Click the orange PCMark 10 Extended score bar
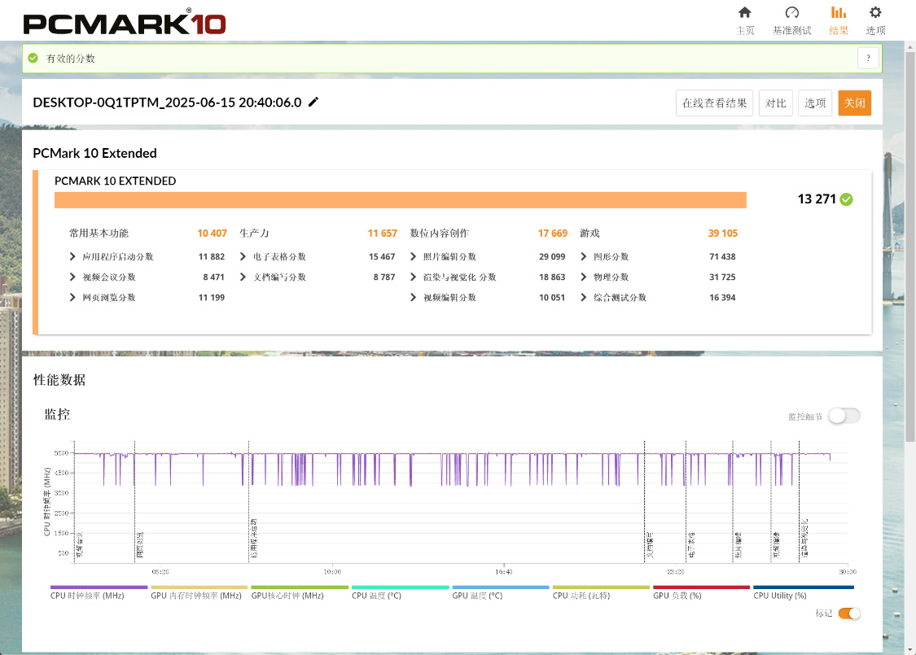The width and height of the screenshot is (916, 655). pyautogui.click(x=400, y=200)
